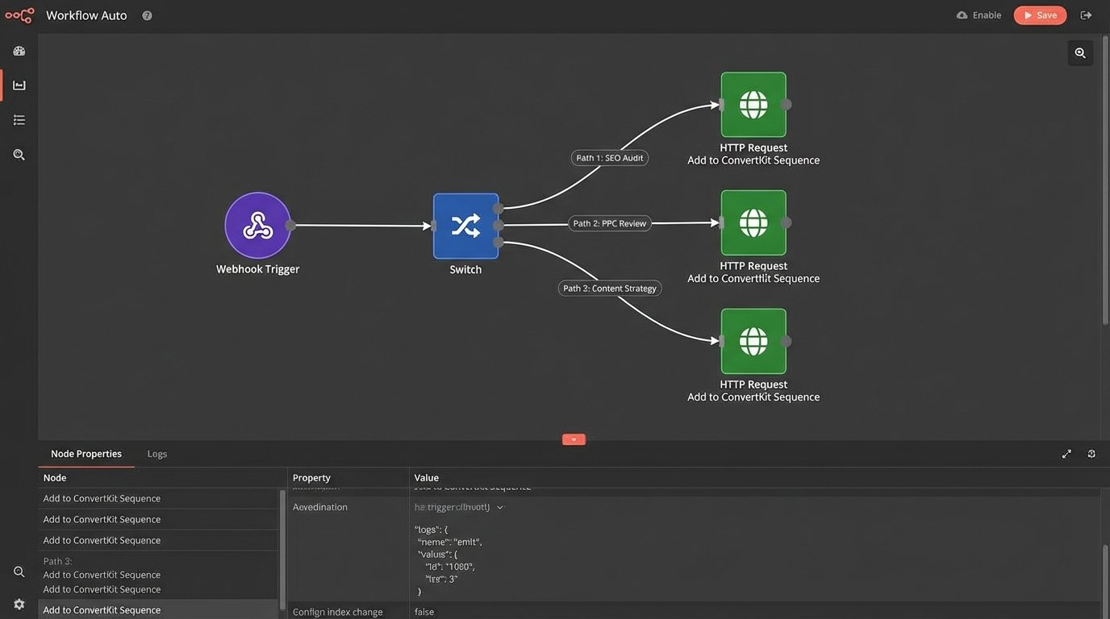
Task: Click the SEO Audit path HTTP Request node
Action: pos(753,105)
